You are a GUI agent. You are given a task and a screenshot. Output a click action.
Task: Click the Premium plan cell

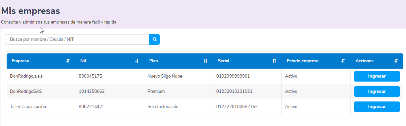(178, 92)
